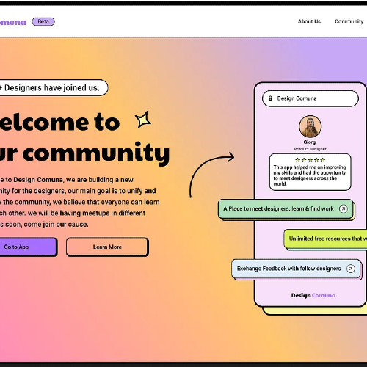The image size is (367, 367).
Task: Click 'A Place to meet designers, learn & find work' text
Action: tap(278, 208)
